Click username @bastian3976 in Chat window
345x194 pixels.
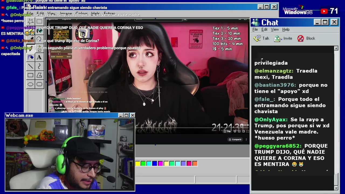[x=275, y=85]
